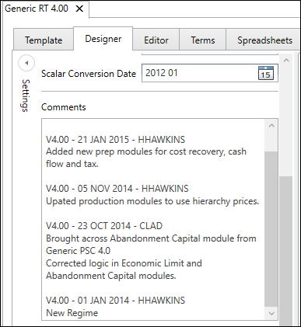The height and width of the screenshot is (327, 301).
Task: Click the comments box scrollbar thumb
Action: (x=271, y=229)
